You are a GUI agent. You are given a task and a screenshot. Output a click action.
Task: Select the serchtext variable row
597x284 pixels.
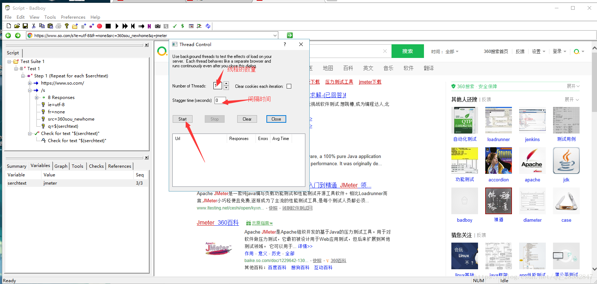pyautogui.click(x=76, y=183)
